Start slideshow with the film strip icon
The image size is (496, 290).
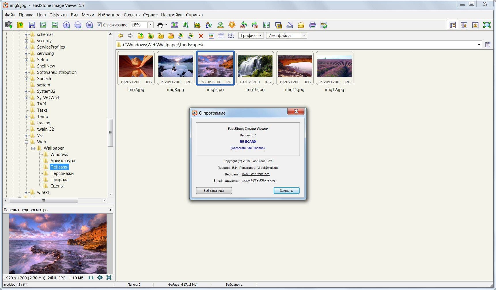point(175,25)
